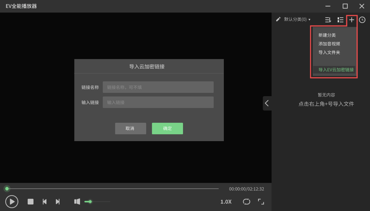The width and height of the screenshot is (370, 211).
Task: Click the 1.0X playback speed toggle
Action: [x=226, y=202]
